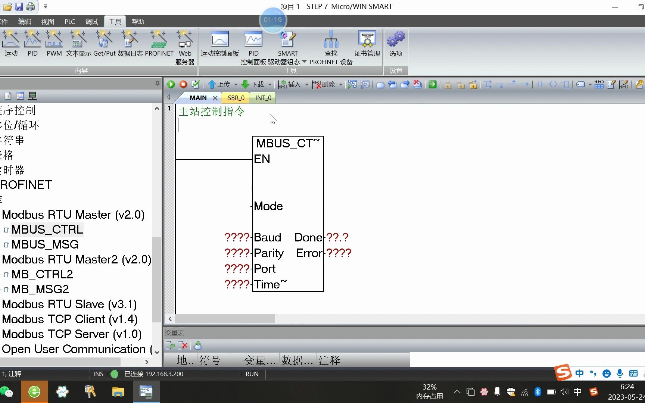Toggle program status monitoring icon

[352, 84]
